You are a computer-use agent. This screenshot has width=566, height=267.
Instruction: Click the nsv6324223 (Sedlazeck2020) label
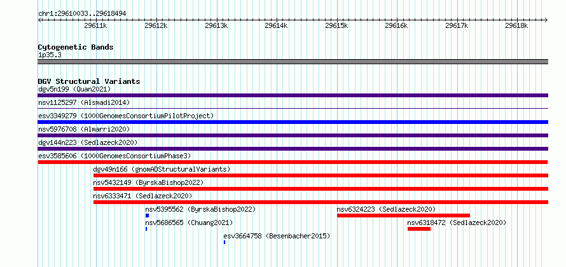[386, 209]
